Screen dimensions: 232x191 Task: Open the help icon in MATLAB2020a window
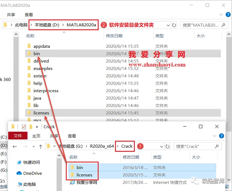[x=228, y=15]
